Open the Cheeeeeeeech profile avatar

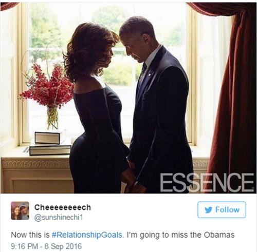pos(20,210)
